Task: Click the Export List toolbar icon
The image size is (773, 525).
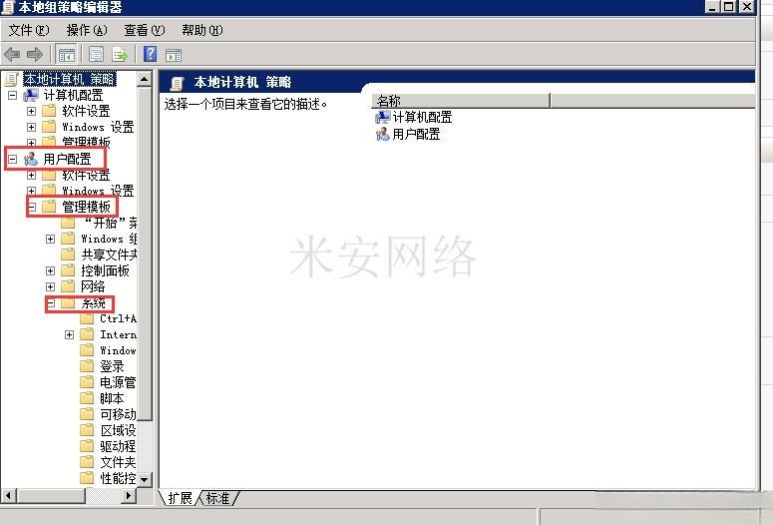Action: (120, 54)
